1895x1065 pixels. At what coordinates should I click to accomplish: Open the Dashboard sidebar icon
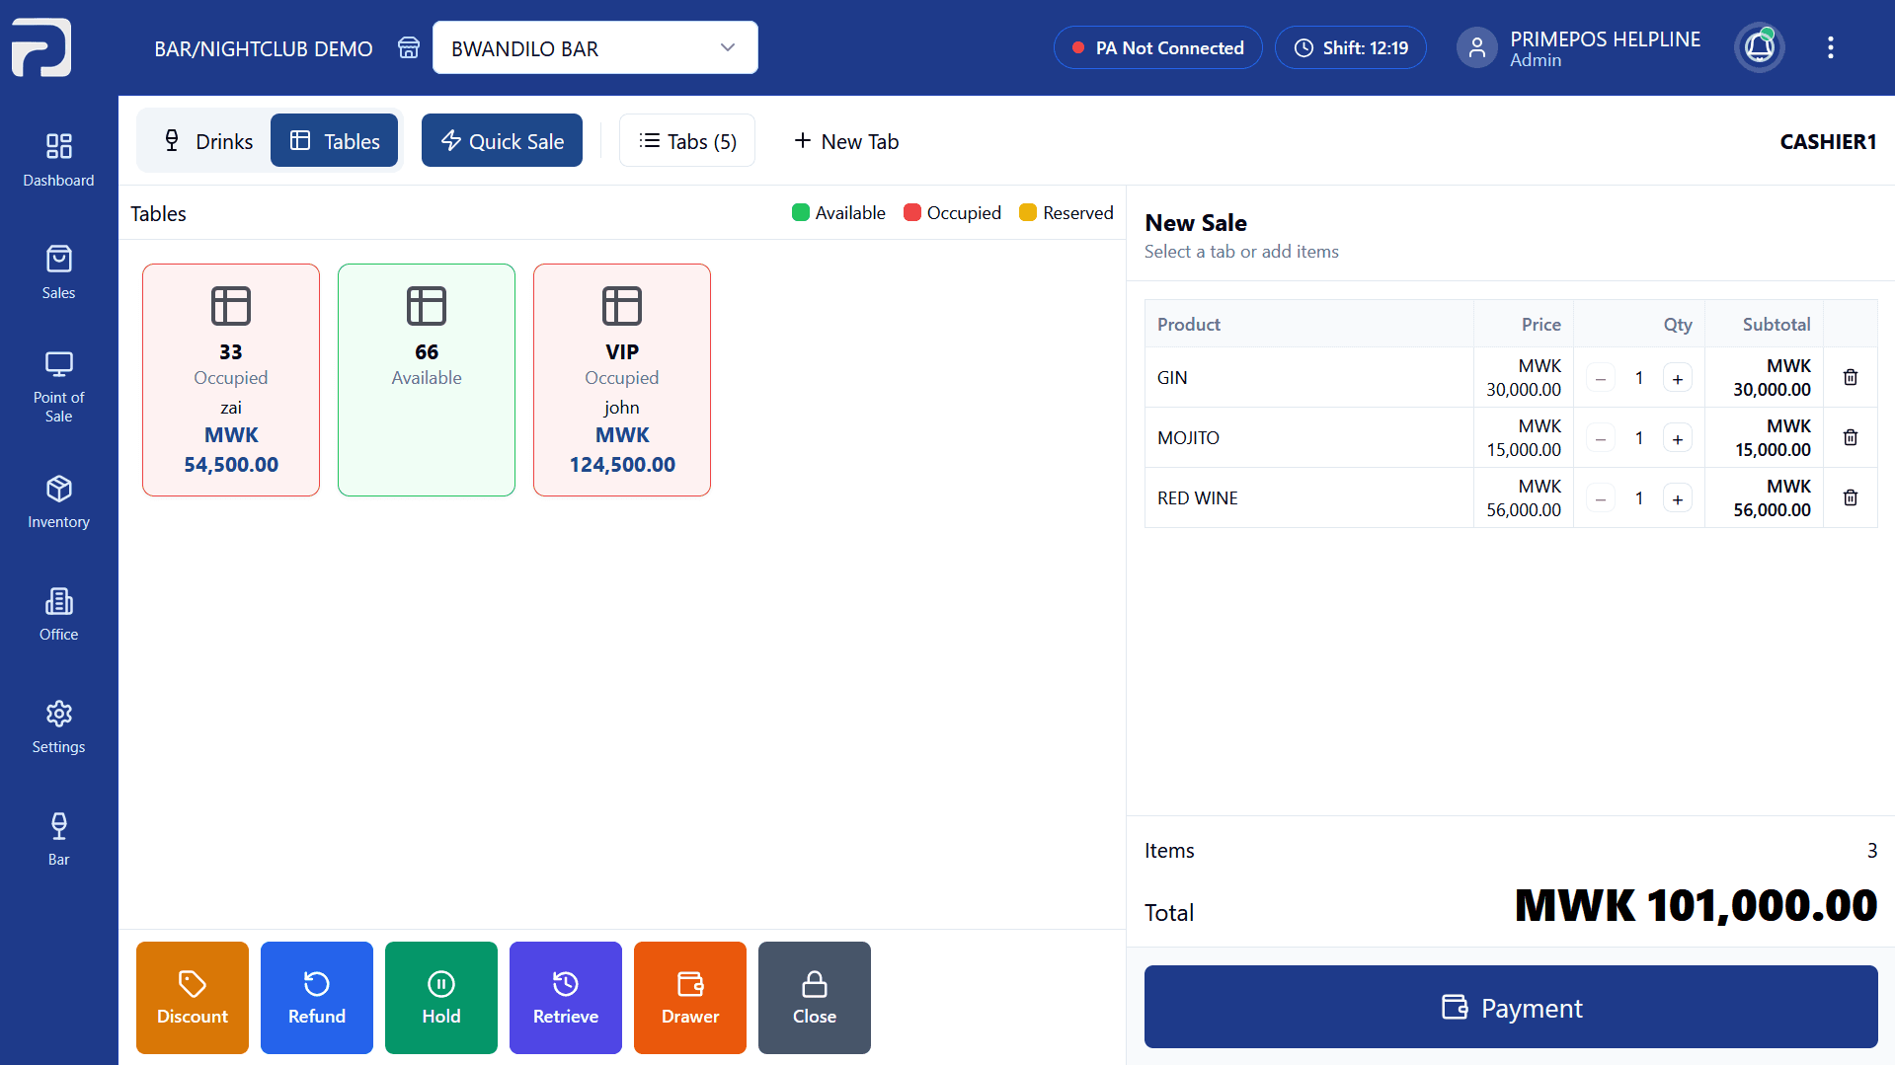pos(58,159)
